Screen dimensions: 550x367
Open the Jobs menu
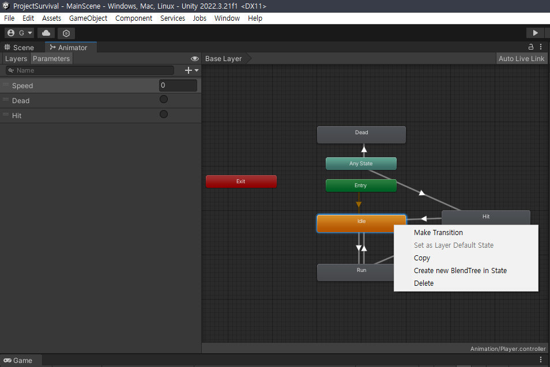click(x=199, y=18)
